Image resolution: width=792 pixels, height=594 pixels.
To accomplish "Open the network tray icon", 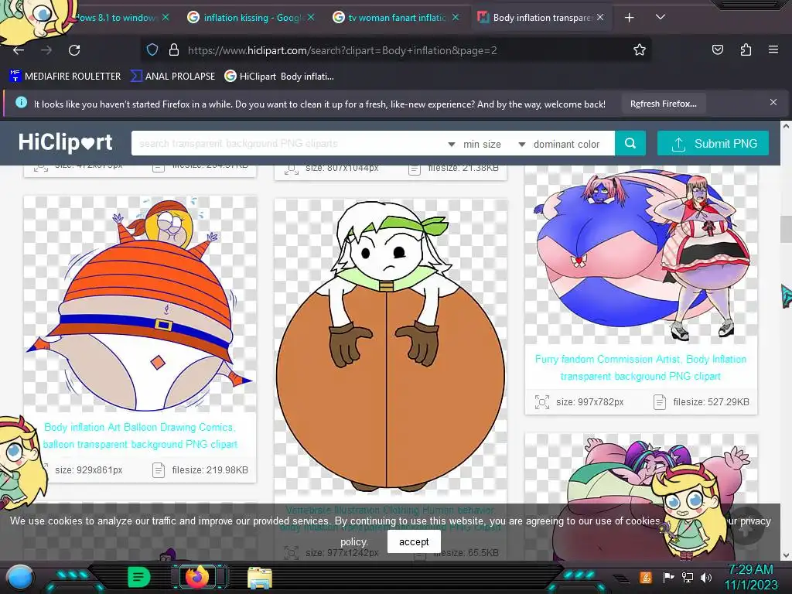I will point(687,577).
